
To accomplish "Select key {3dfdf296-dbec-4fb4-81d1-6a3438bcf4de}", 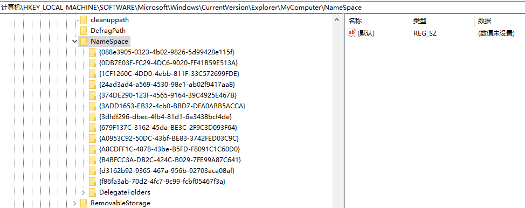I will pos(165,117).
